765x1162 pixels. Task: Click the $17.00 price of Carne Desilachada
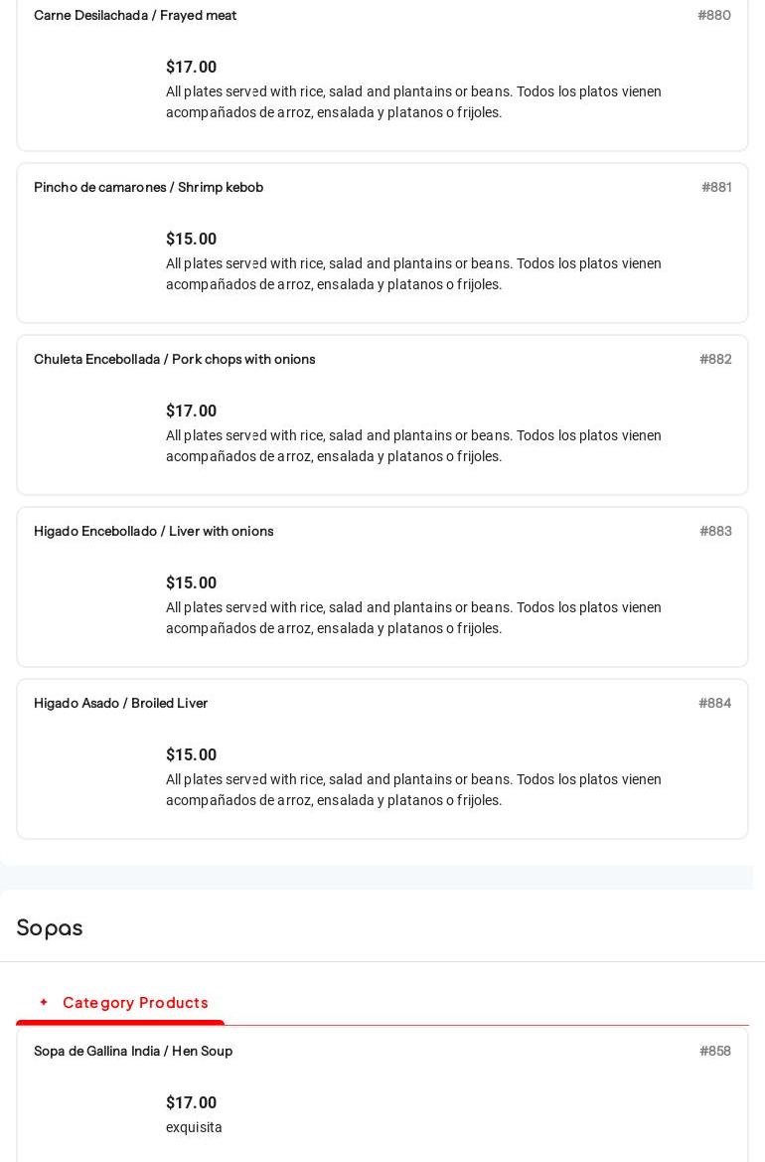(191, 67)
